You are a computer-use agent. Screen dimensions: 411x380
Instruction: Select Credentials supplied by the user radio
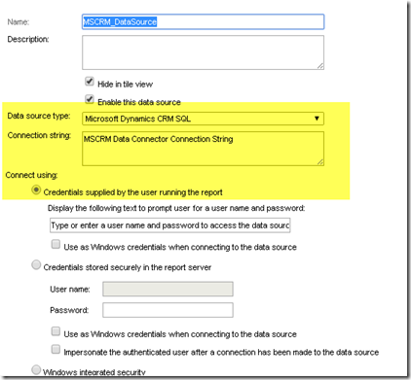[36, 190]
